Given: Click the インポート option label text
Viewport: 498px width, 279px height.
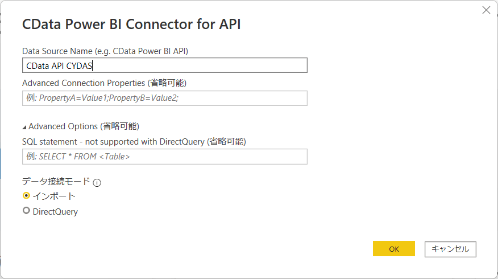Looking at the screenshot, I should tap(54, 196).
